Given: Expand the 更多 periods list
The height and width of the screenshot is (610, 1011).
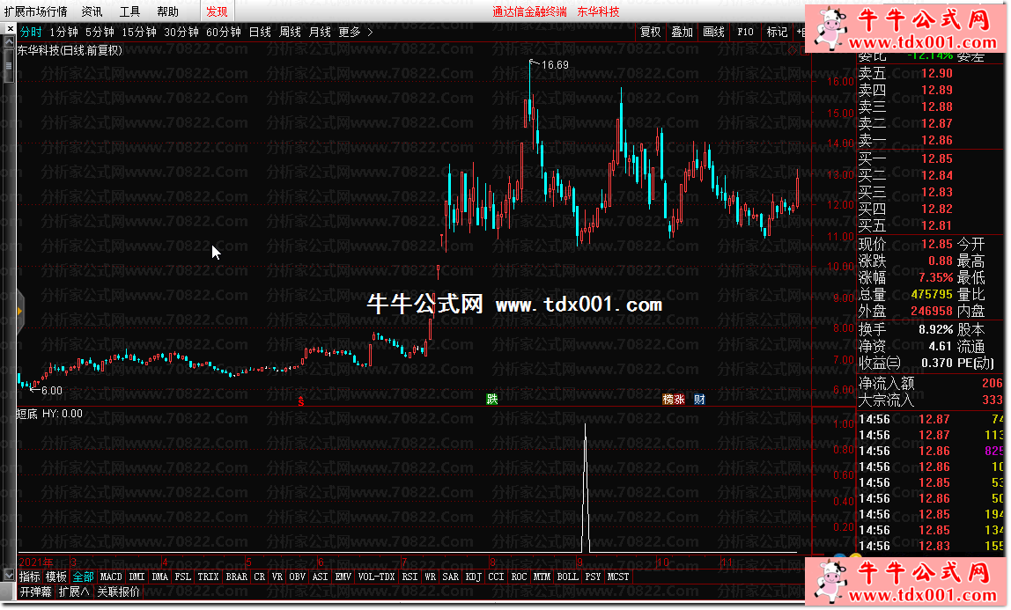Looking at the screenshot, I should tap(355, 32).
